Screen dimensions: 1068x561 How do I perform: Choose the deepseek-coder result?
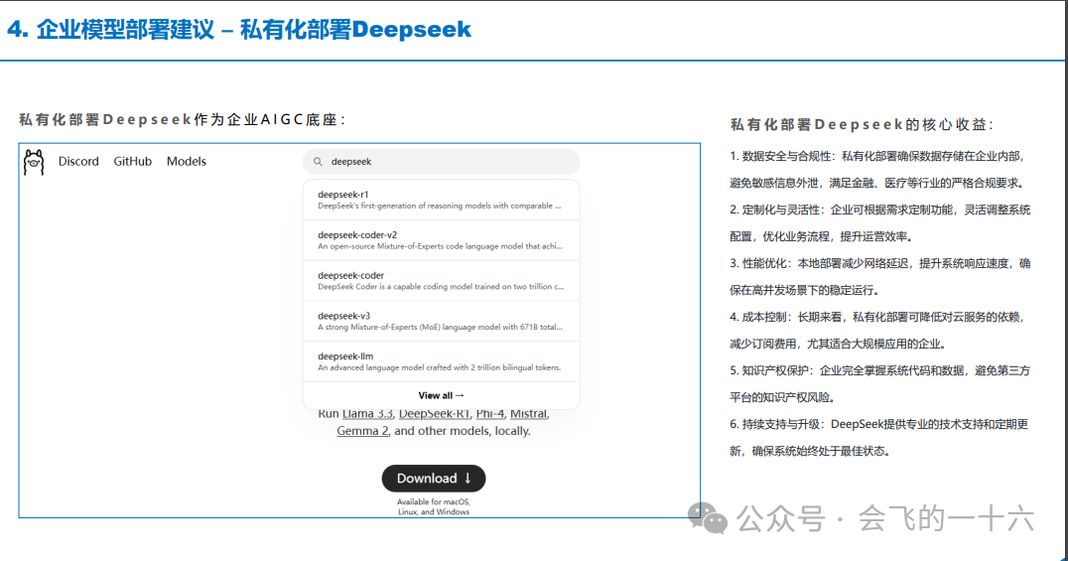(x=441, y=280)
